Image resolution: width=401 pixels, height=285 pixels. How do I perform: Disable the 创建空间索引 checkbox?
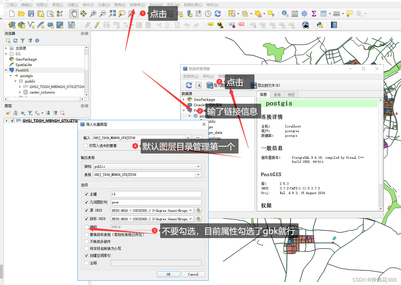86,255
